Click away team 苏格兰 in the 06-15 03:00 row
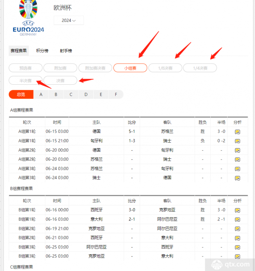255x271 pixels. 167,131
